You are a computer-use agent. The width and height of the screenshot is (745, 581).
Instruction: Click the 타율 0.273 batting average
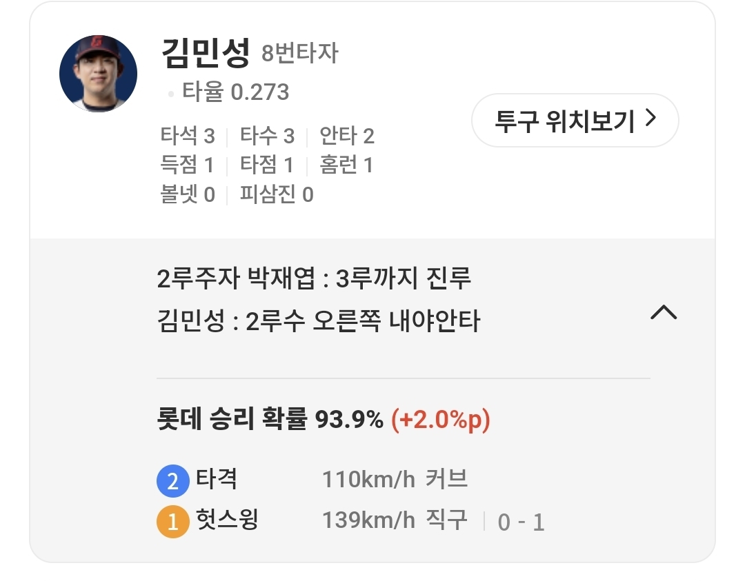coord(235,92)
